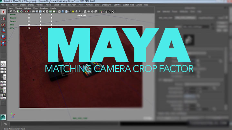Click the '1500 x 999' resolution text
Screen dimensions: 232x130
(x=81, y=15)
